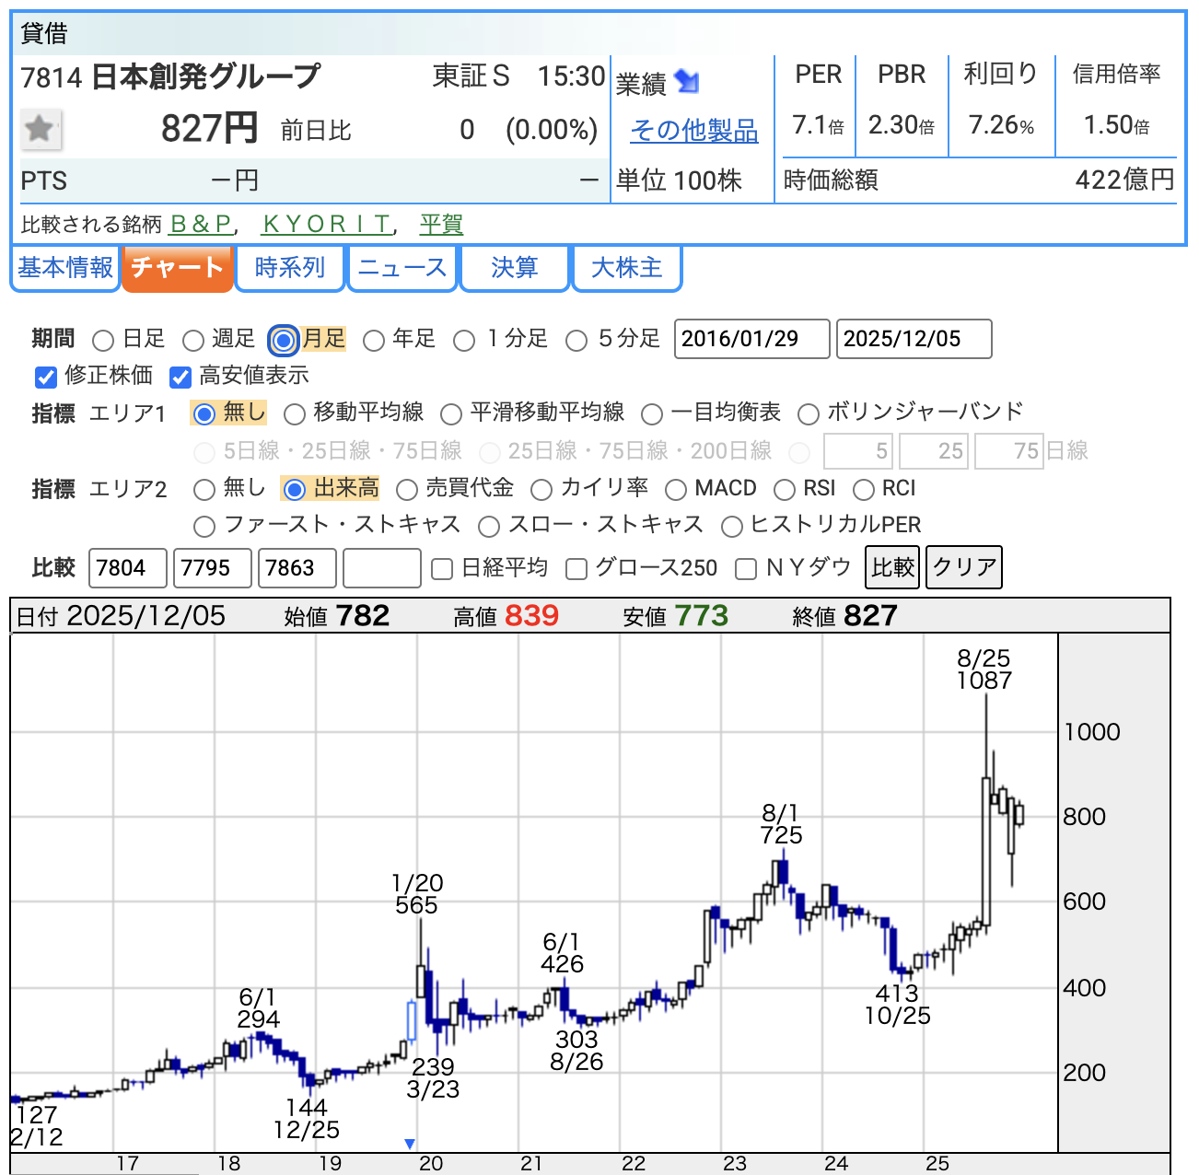Select ボリンジャーバンド indicator radio
Viewport: 1199px width, 1175px height.
coord(809,414)
